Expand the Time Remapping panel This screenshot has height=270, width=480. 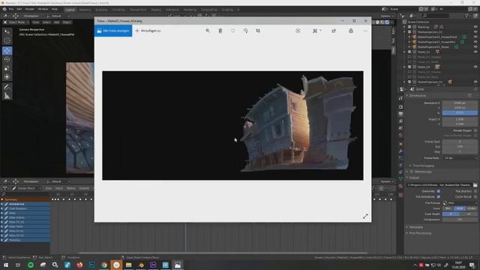coord(423,166)
